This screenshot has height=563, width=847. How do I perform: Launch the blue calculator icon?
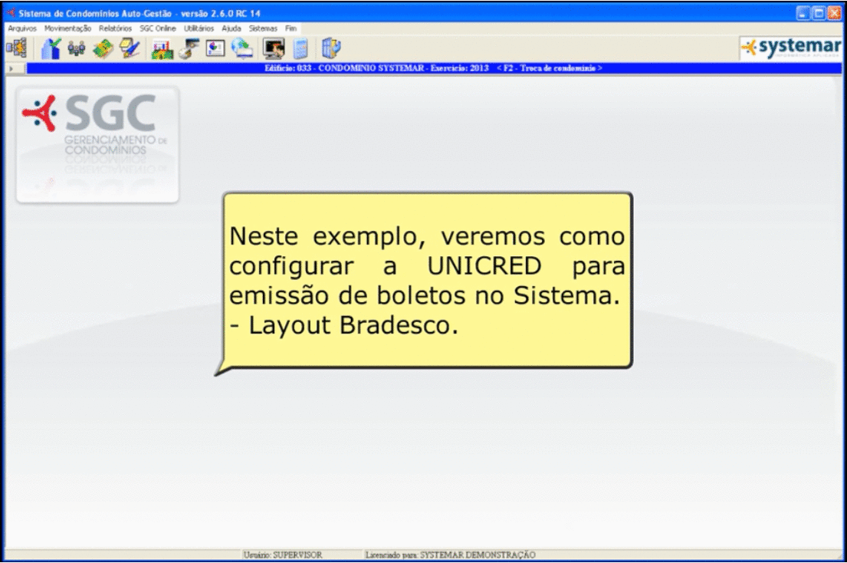coord(300,48)
